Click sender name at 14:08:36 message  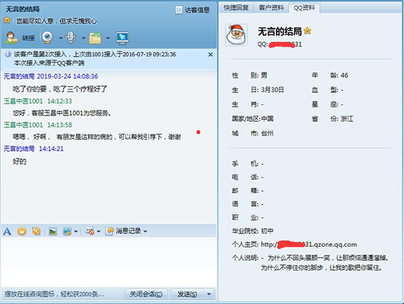(x=19, y=76)
